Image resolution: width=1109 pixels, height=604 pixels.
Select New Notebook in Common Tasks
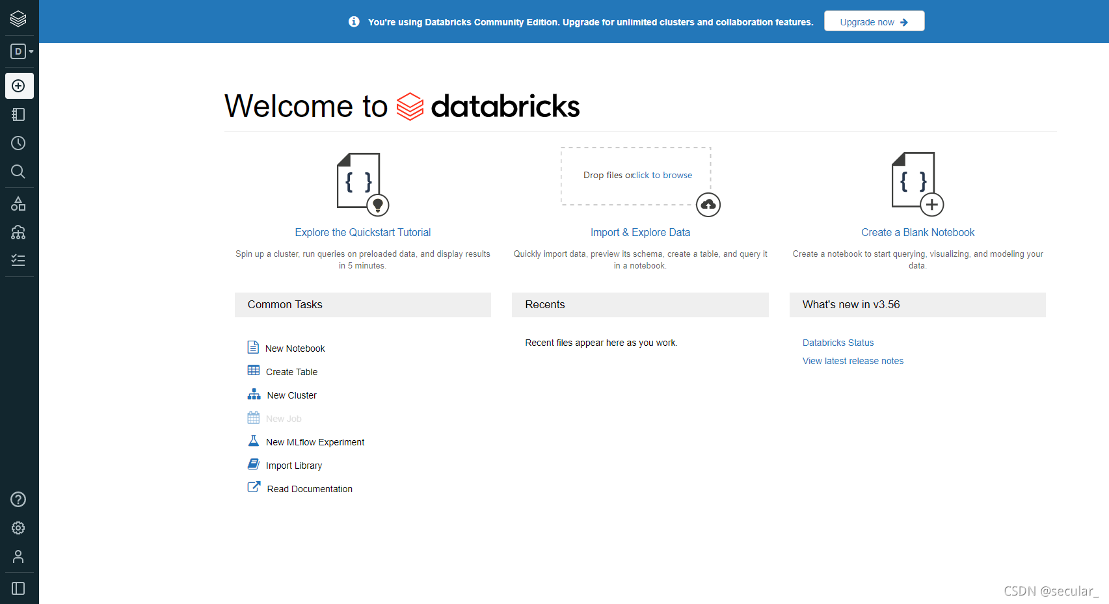coord(295,348)
